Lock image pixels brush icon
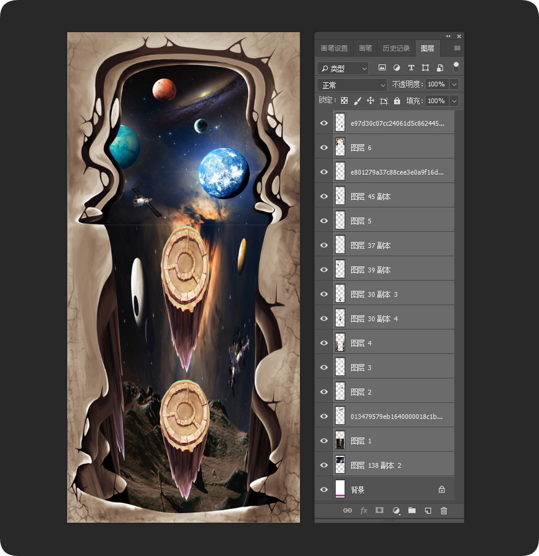The width and height of the screenshot is (539, 556). 357,101
